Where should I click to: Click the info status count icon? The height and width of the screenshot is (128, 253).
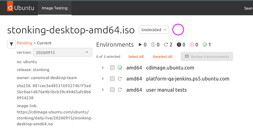(153, 45)
